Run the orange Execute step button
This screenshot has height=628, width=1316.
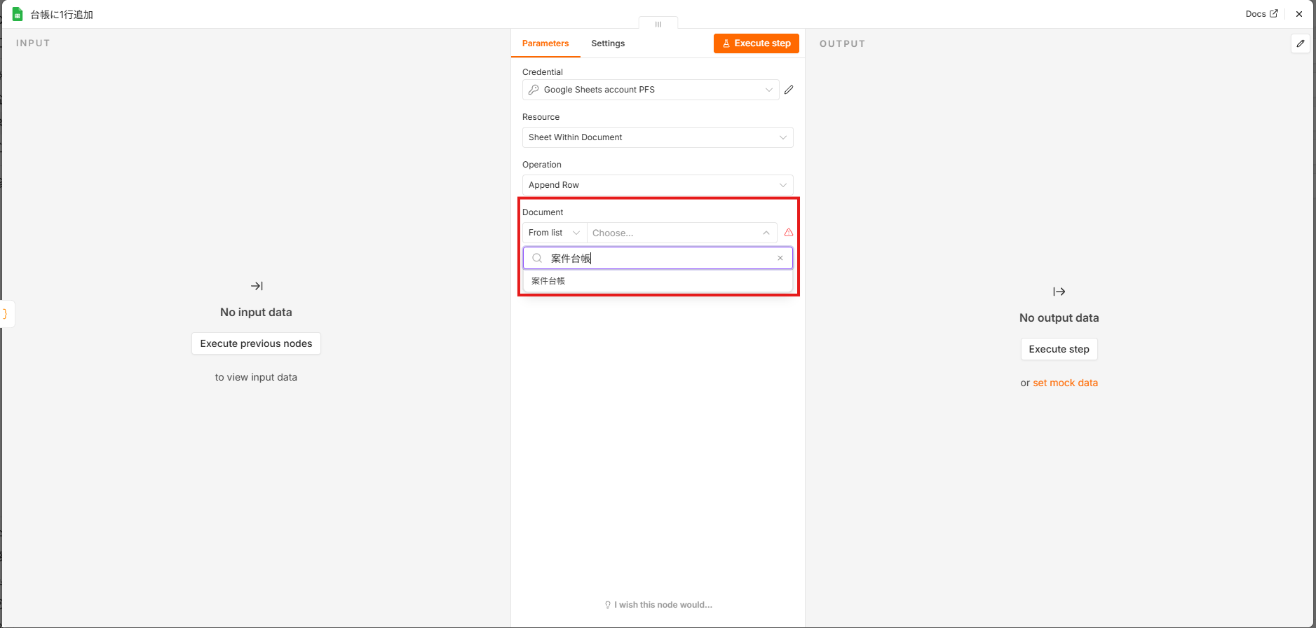pos(757,43)
